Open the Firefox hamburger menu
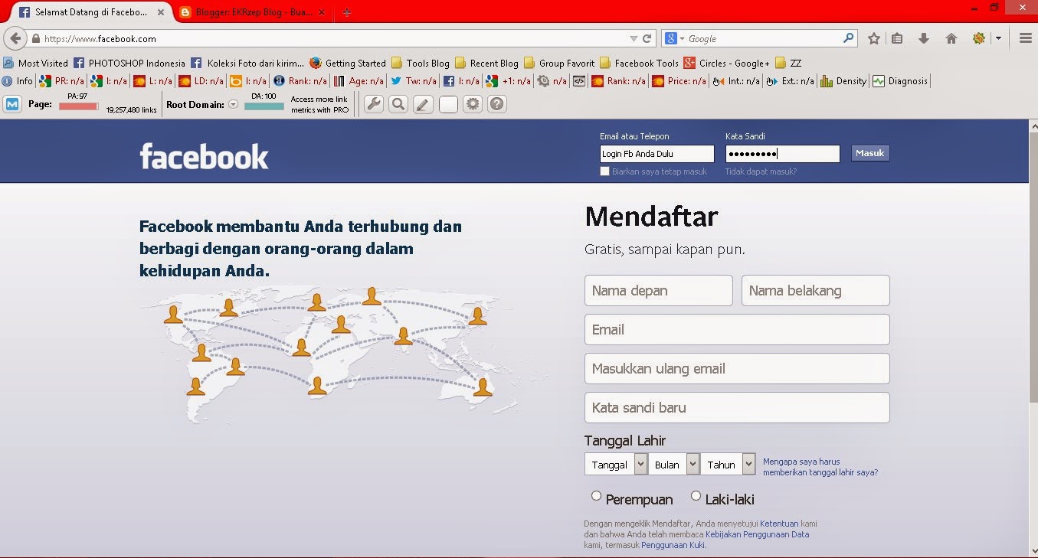 (1025, 37)
